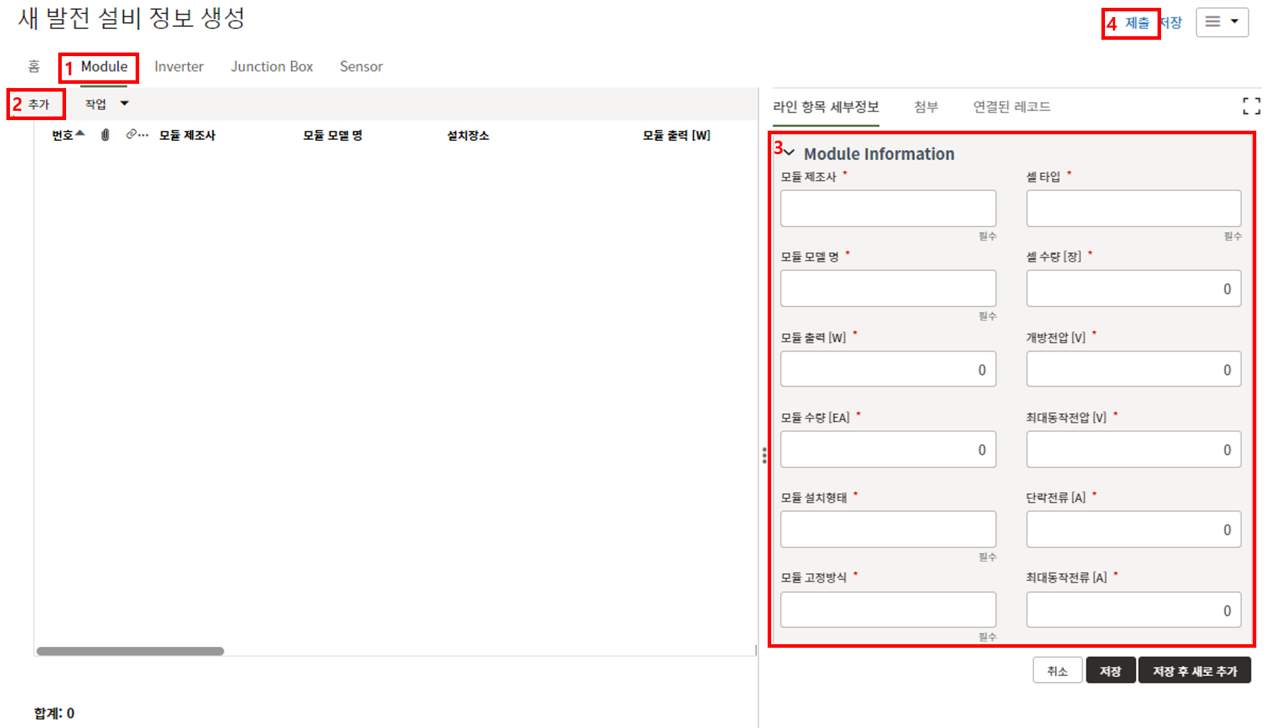Open the 셀 타입 selection field
1274x728 pixels.
pos(1133,208)
